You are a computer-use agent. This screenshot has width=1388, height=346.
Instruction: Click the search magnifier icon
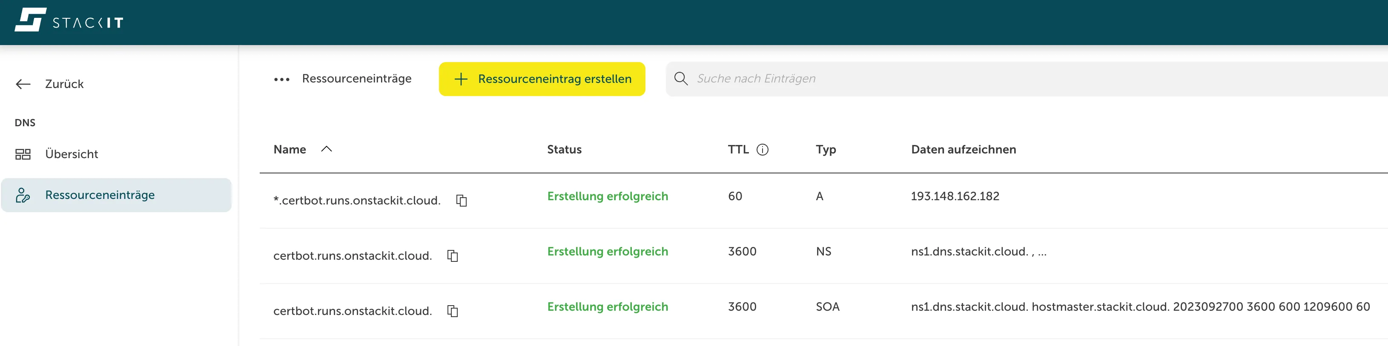[x=680, y=79]
